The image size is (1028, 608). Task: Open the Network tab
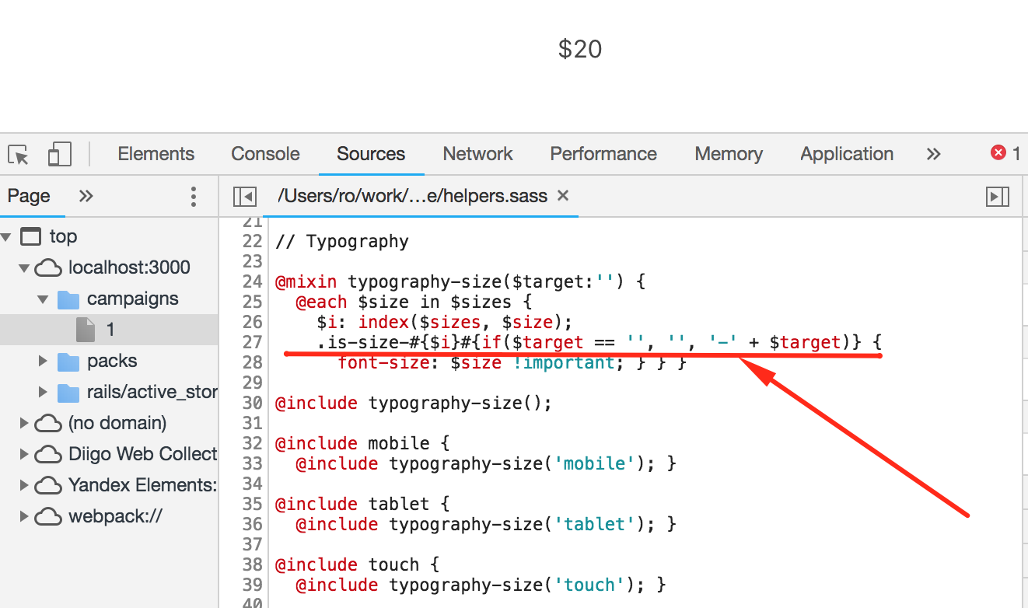pyautogui.click(x=477, y=154)
